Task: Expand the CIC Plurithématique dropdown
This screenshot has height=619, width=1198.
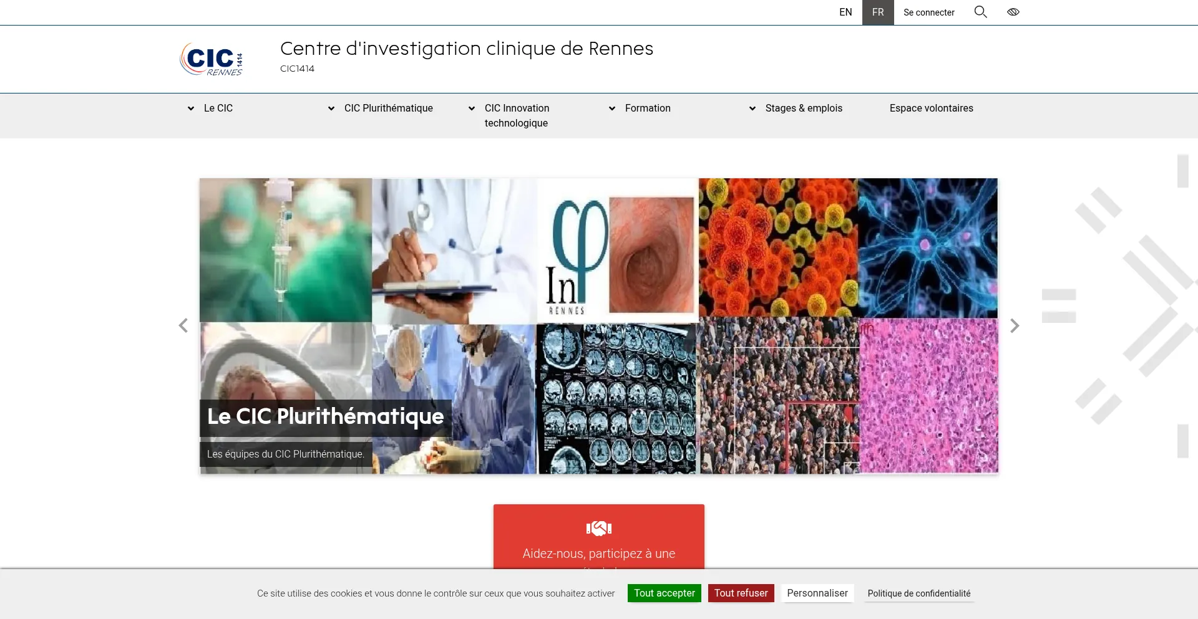Action: point(331,108)
